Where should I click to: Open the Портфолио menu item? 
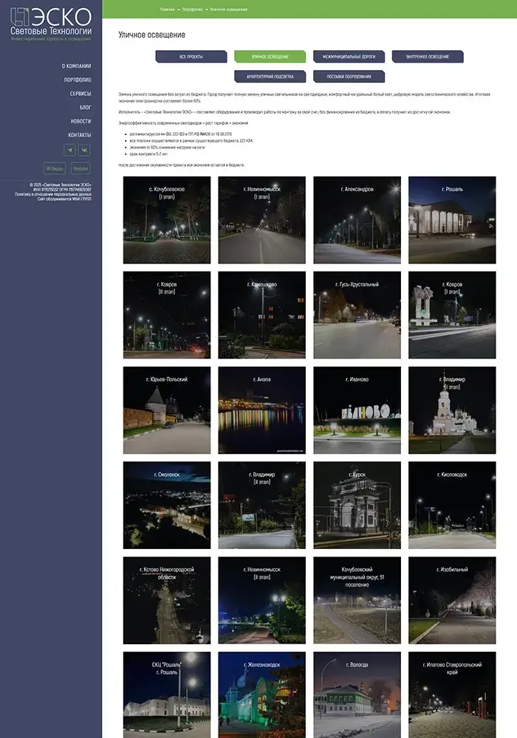(78, 80)
